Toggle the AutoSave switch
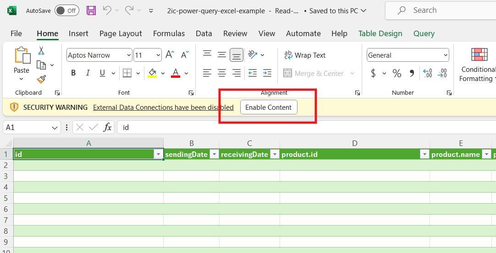Screen dimensions: 496x253 [66, 11]
